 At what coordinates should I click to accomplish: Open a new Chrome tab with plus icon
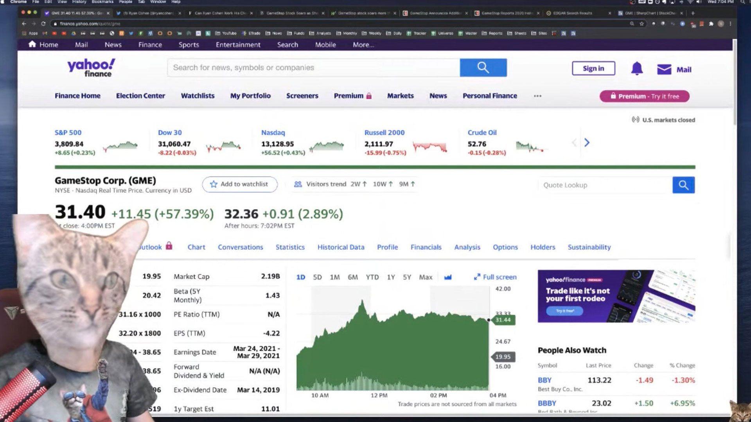pyautogui.click(x=693, y=13)
